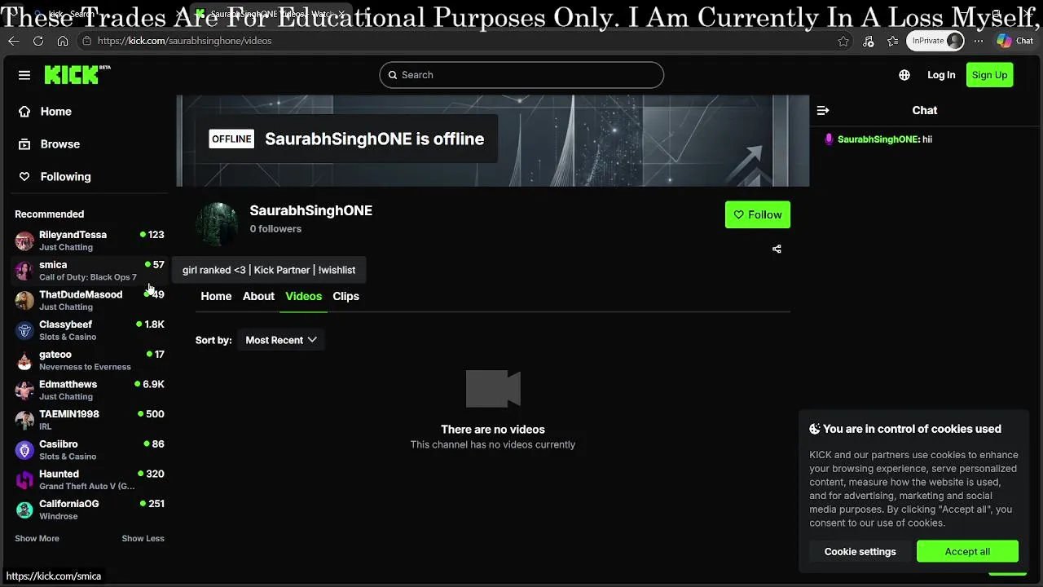Open CaliforniaOG channel avatar
Screen dimensions: 1043x587
click(24, 510)
